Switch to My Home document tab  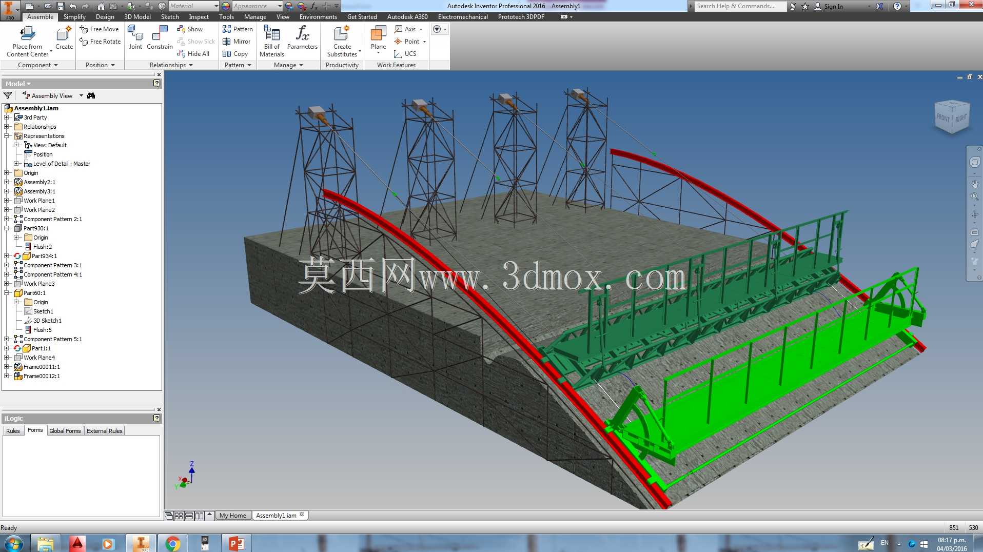pos(233,516)
